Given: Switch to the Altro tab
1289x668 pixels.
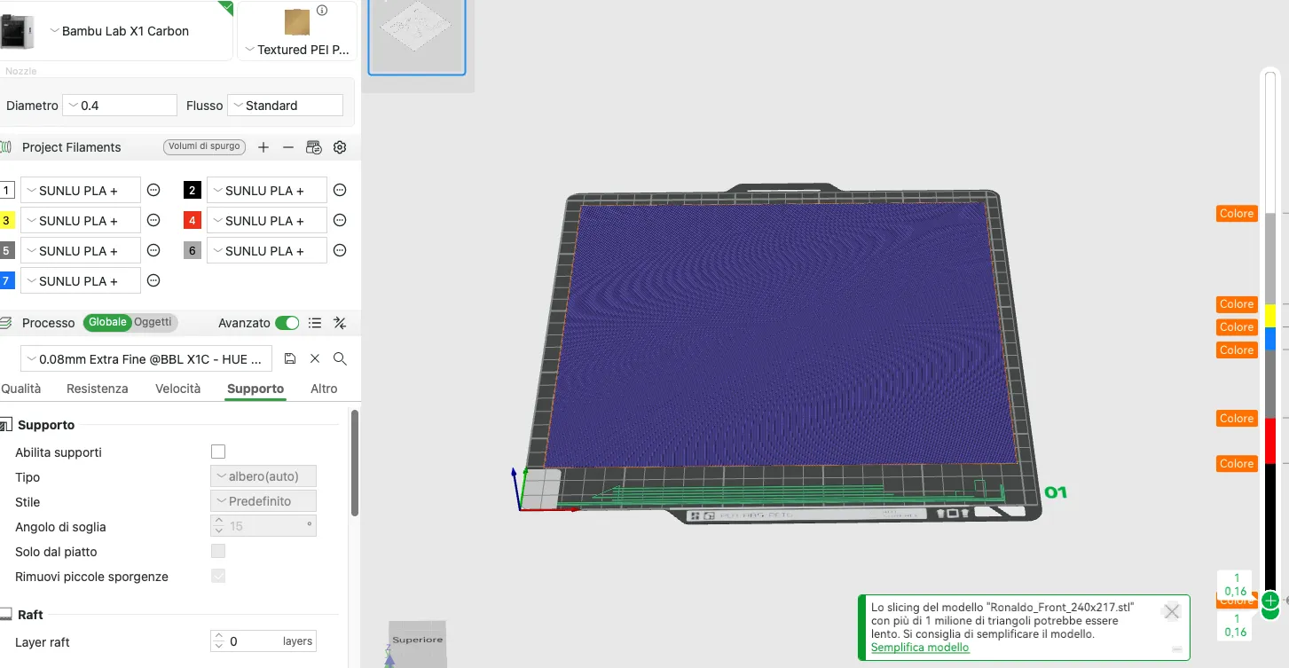Looking at the screenshot, I should 324,389.
